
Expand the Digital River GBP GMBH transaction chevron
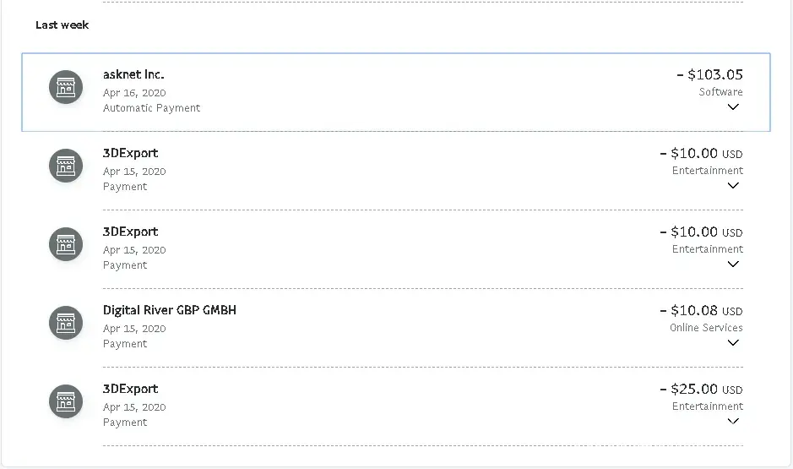733,343
